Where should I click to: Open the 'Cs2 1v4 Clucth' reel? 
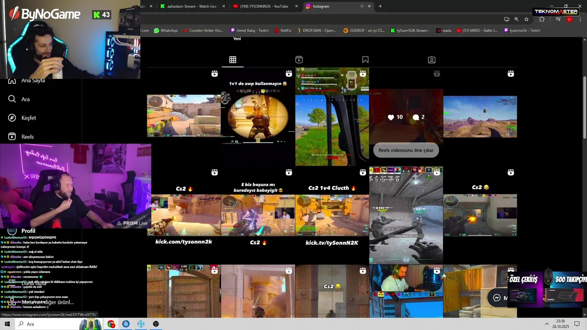point(332,215)
